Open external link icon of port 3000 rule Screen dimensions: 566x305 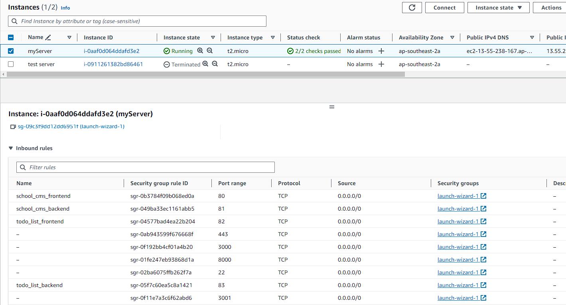click(x=483, y=247)
